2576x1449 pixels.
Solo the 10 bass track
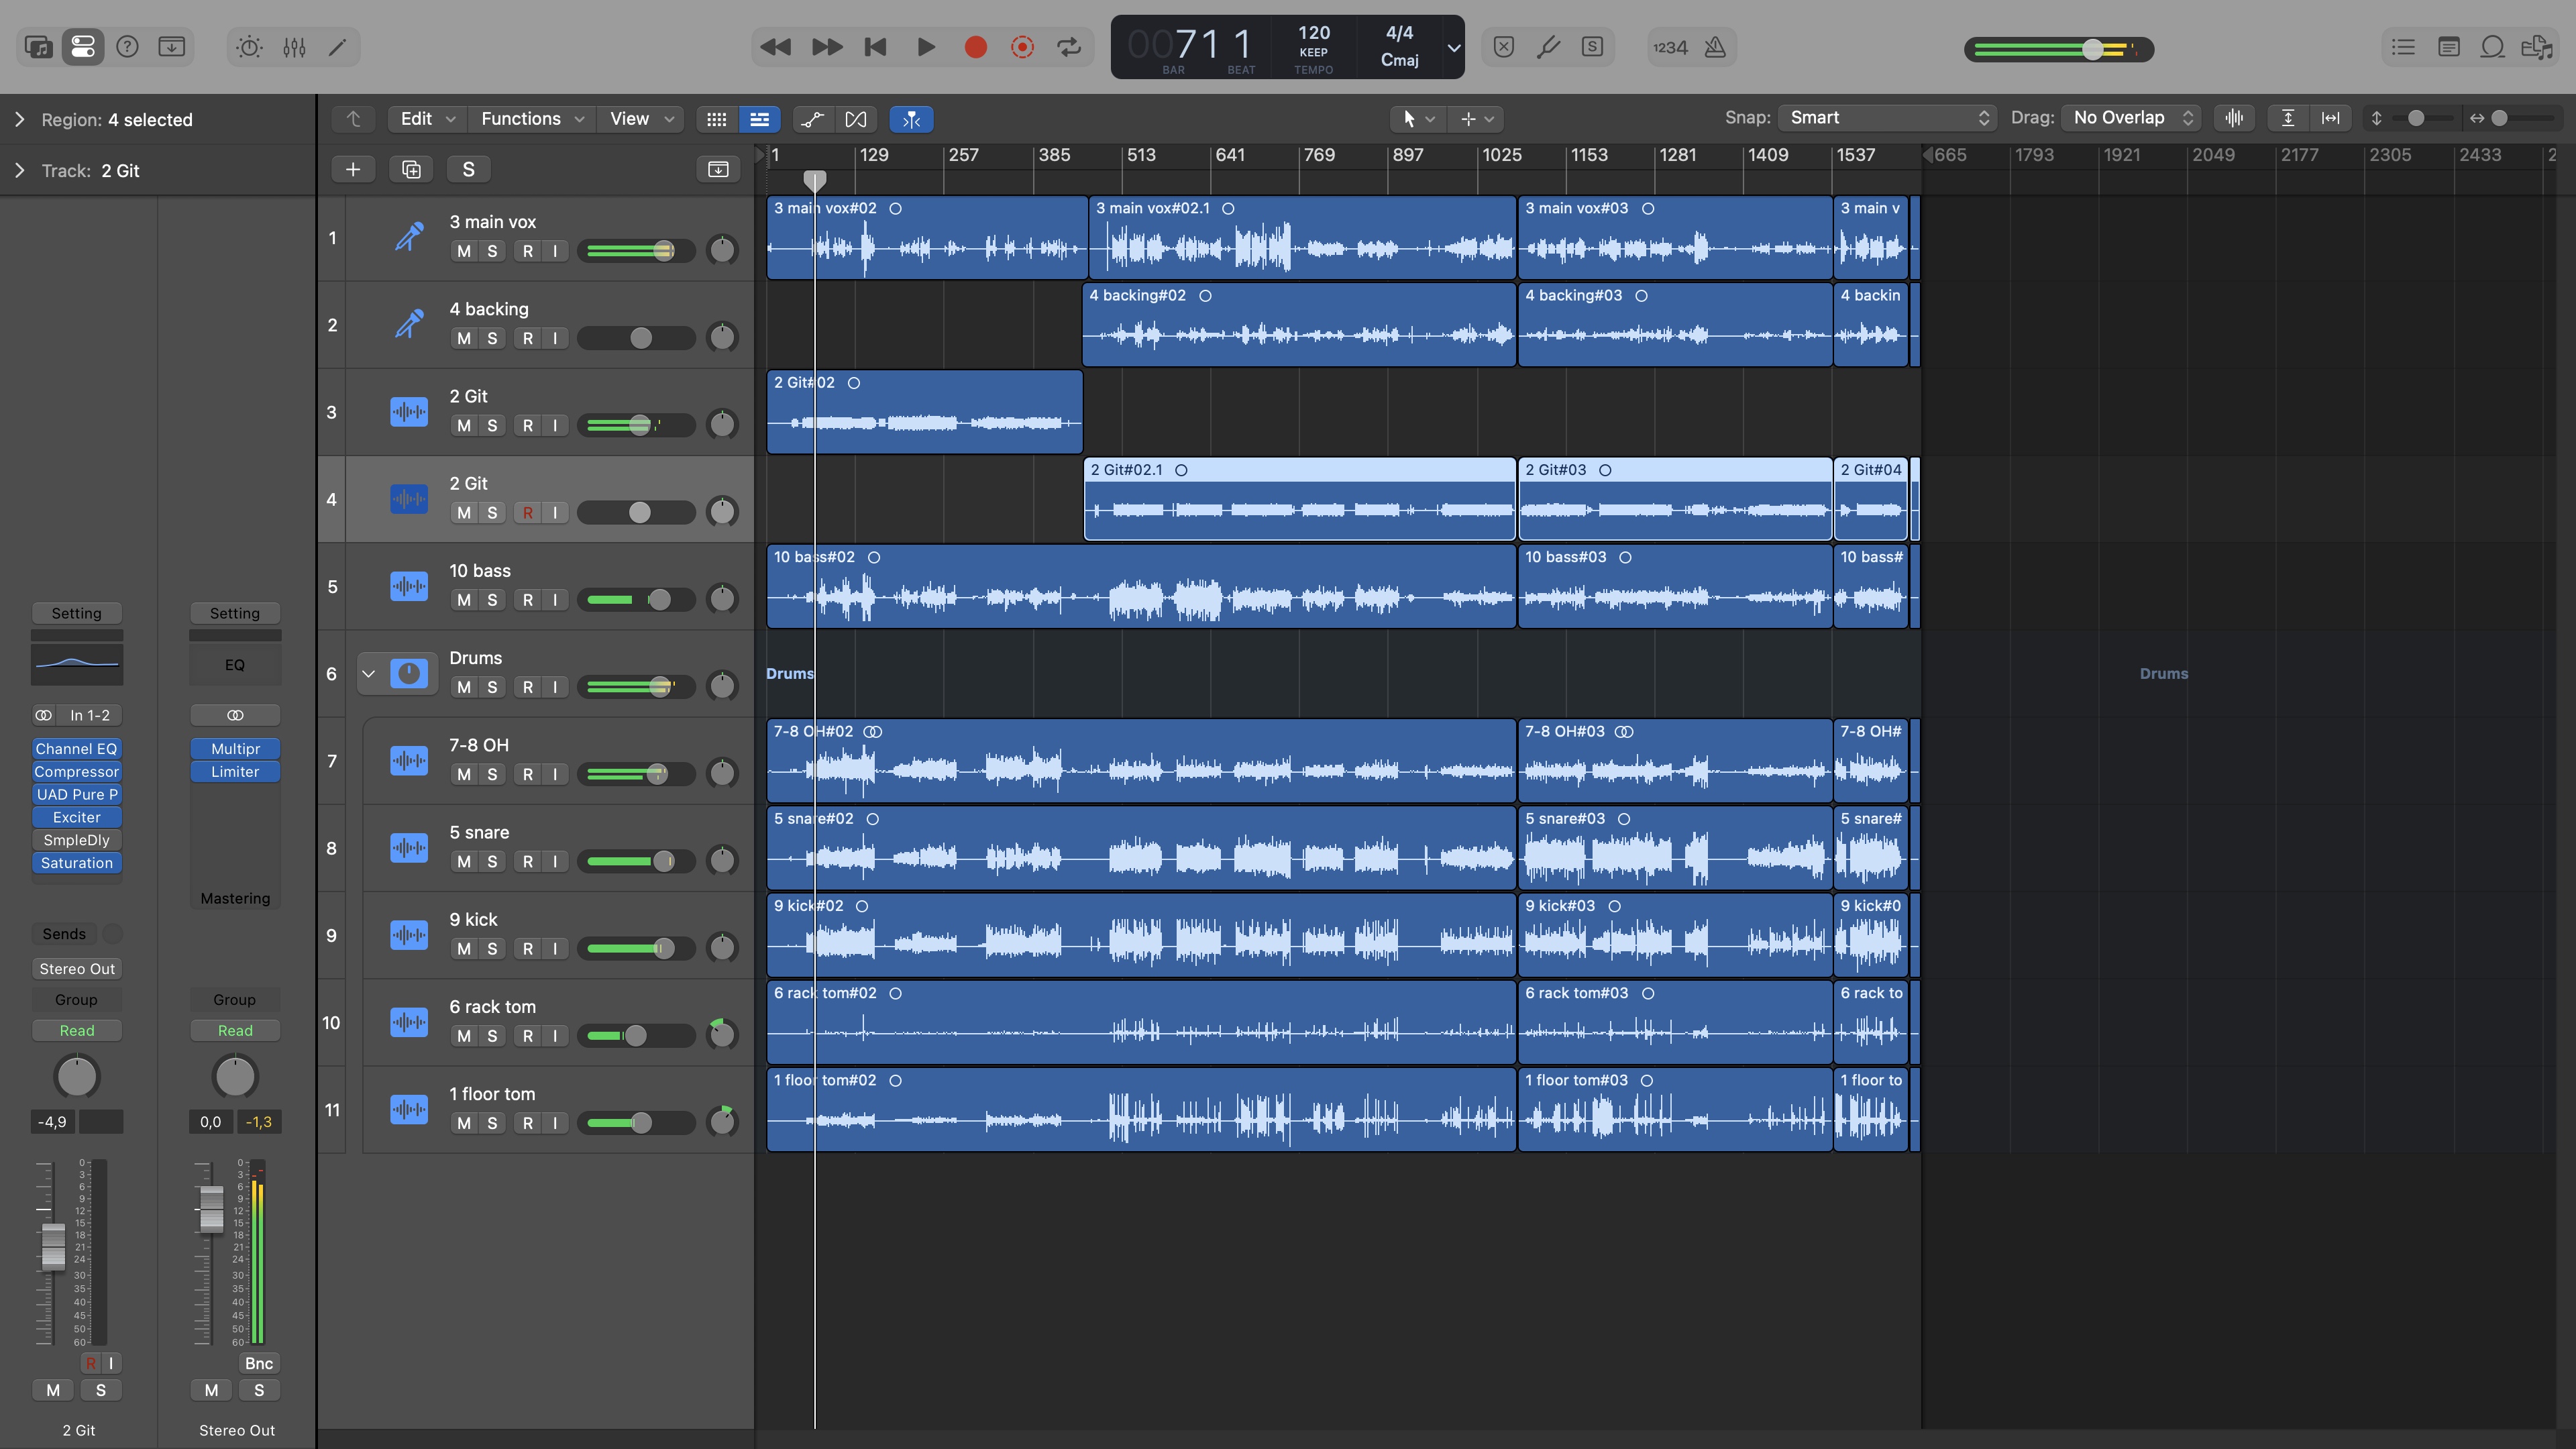[492, 600]
